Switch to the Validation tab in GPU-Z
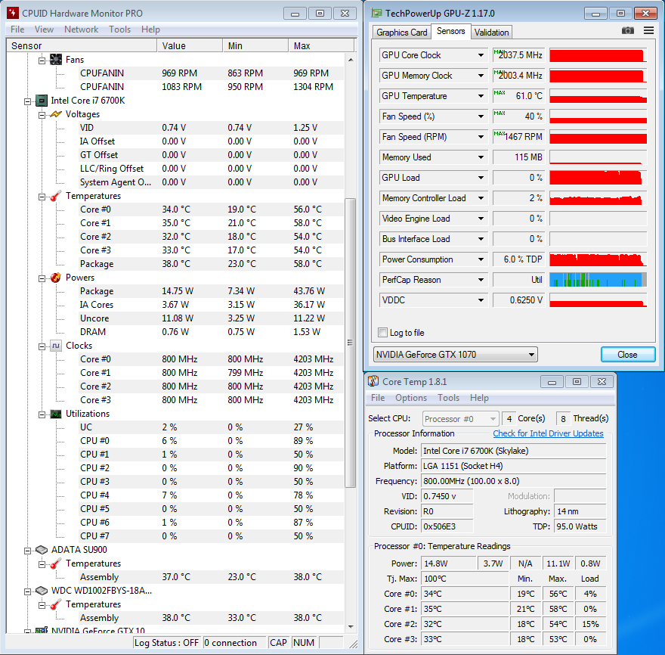The height and width of the screenshot is (655, 665). click(491, 33)
